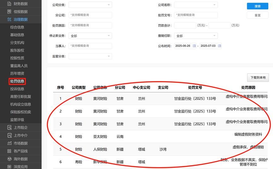Click the 下载到本地 button
The height and width of the screenshot is (169, 273).
[x=258, y=78]
